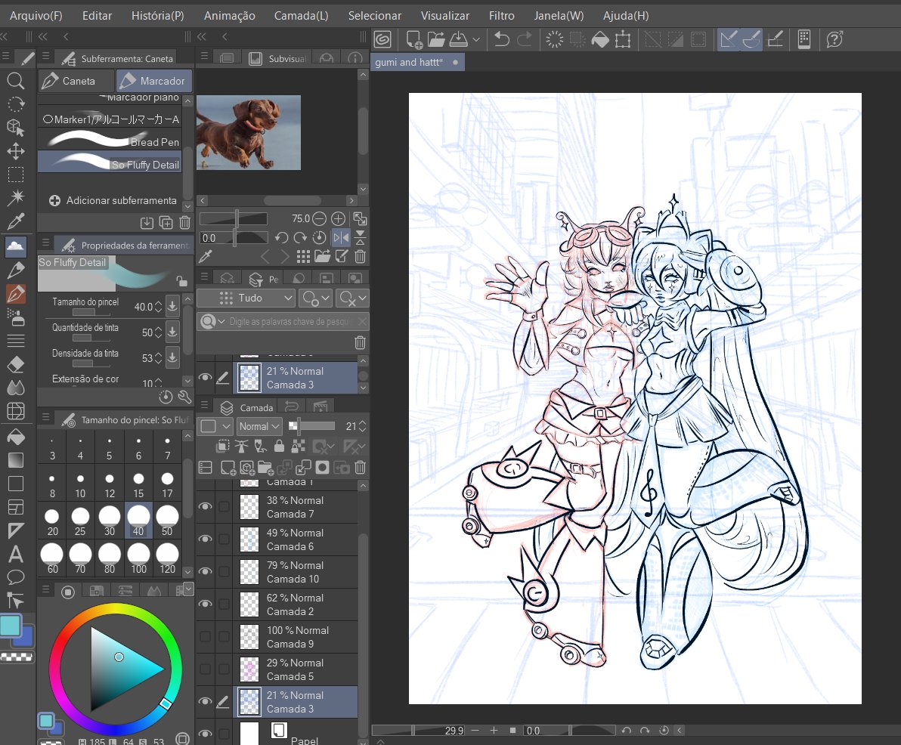Select the Text tool

pos(16,555)
